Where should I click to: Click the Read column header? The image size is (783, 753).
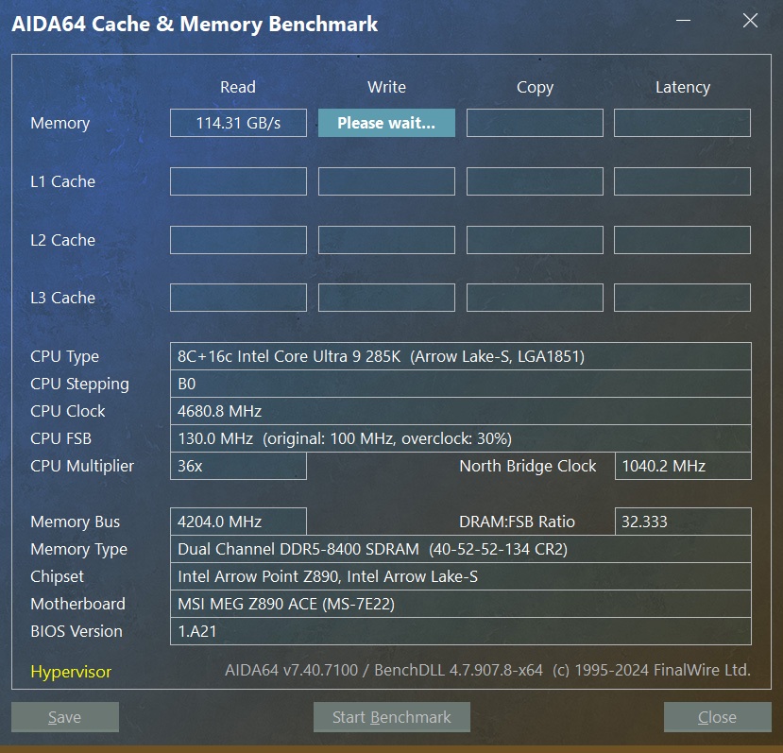238,87
